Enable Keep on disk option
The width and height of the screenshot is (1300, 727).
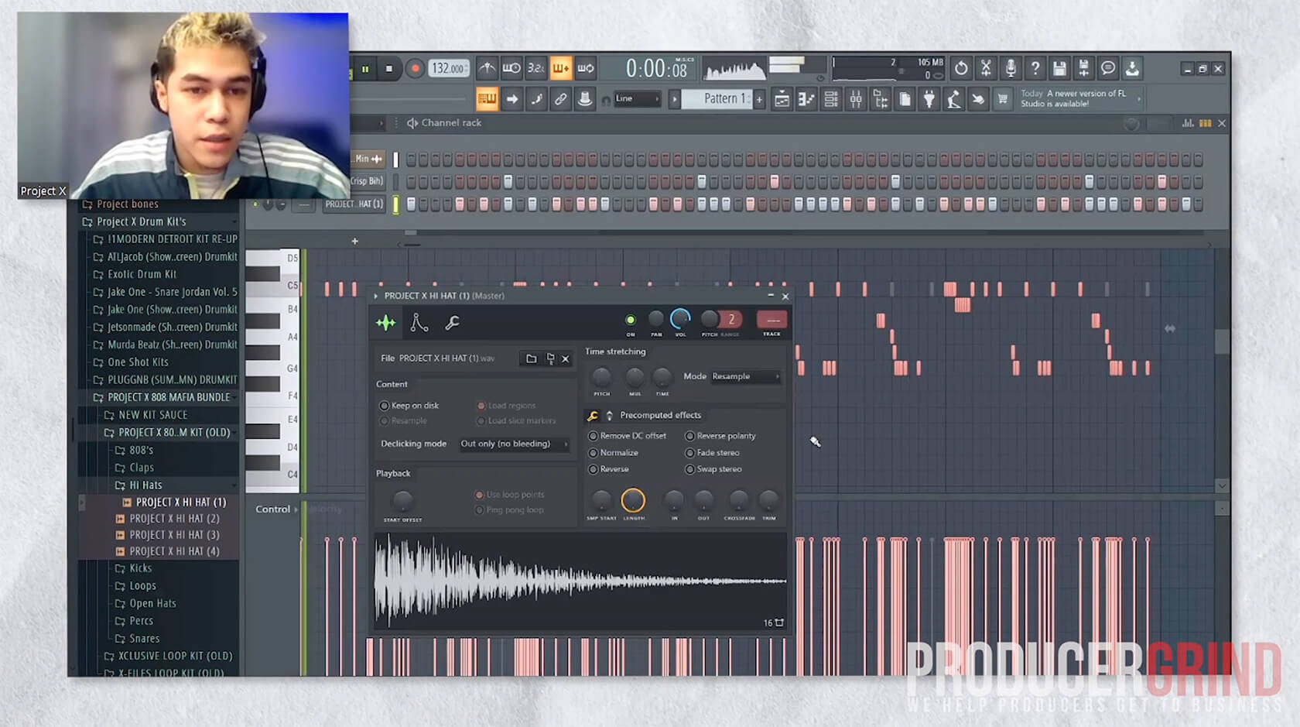tap(409, 406)
